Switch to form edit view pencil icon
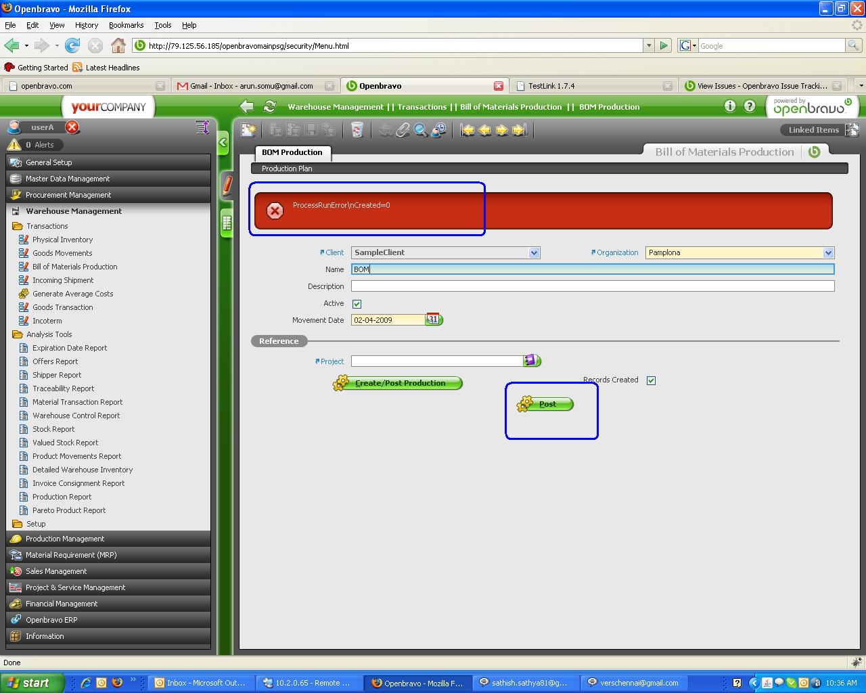866x693 pixels. (x=227, y=185)
